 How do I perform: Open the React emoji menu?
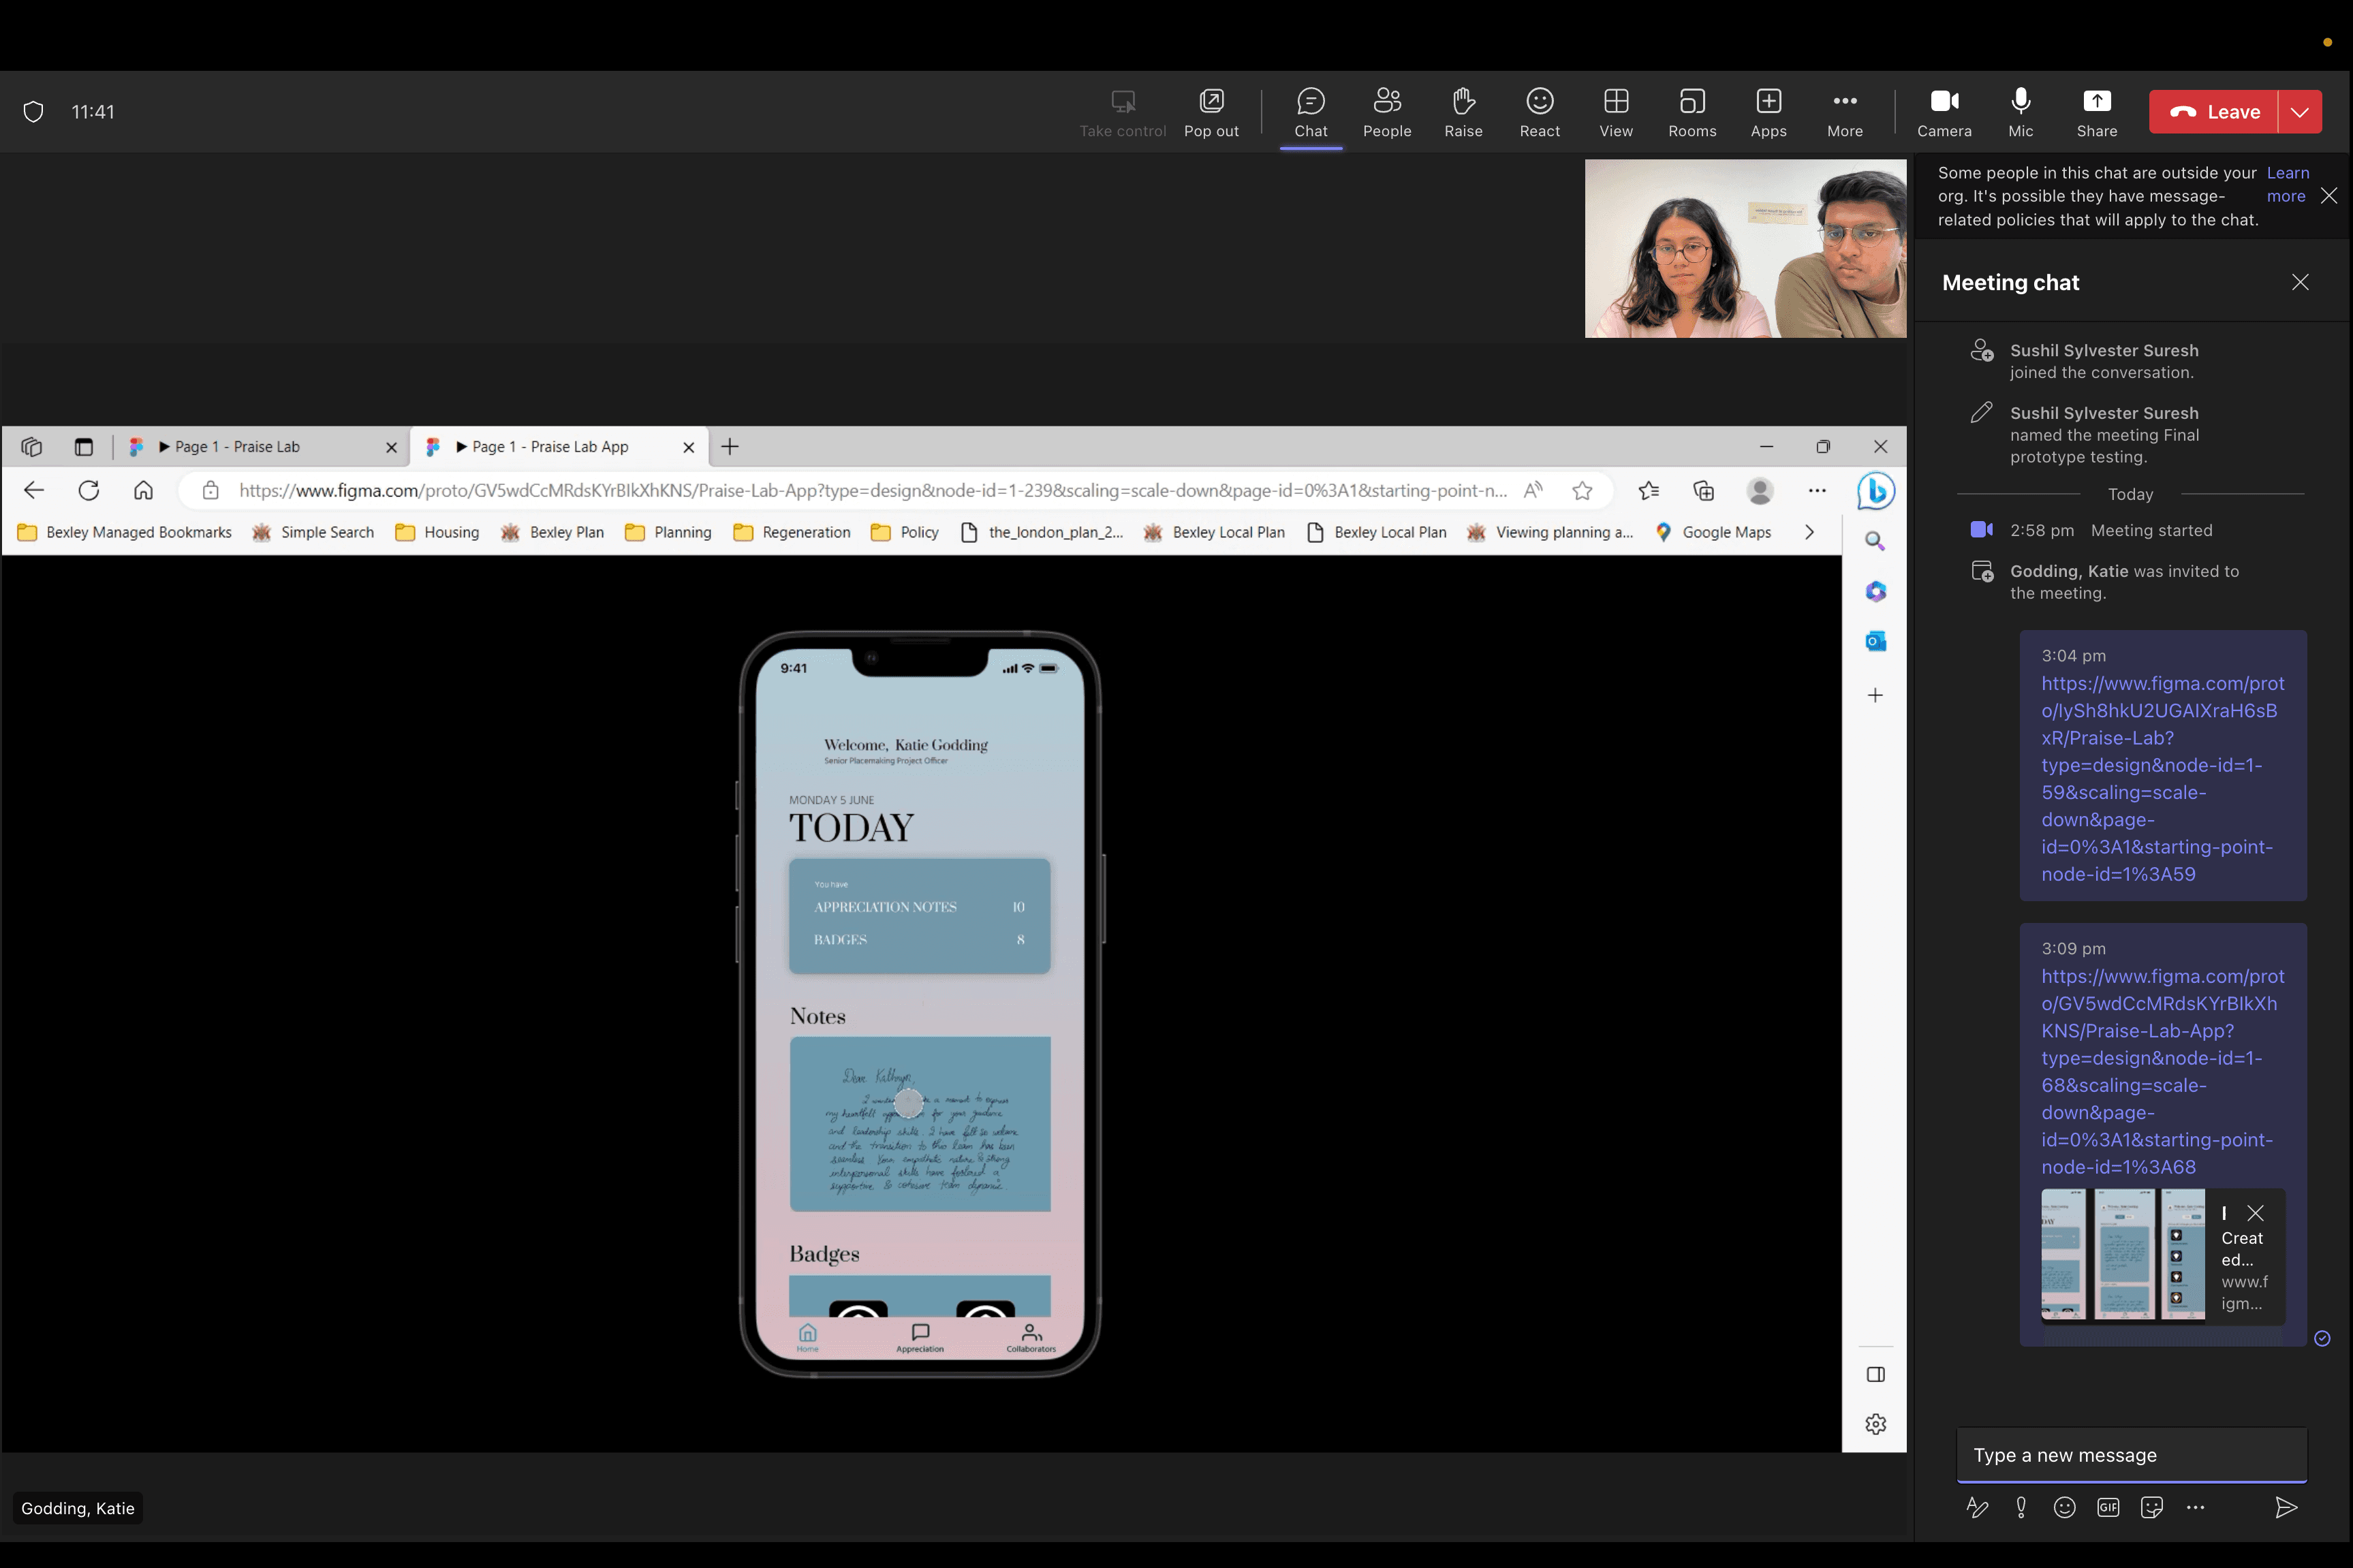coord(1539,112)
